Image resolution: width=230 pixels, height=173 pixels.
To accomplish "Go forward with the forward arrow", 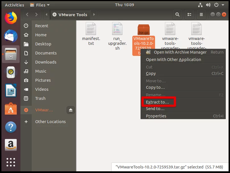I will (36, 14).
